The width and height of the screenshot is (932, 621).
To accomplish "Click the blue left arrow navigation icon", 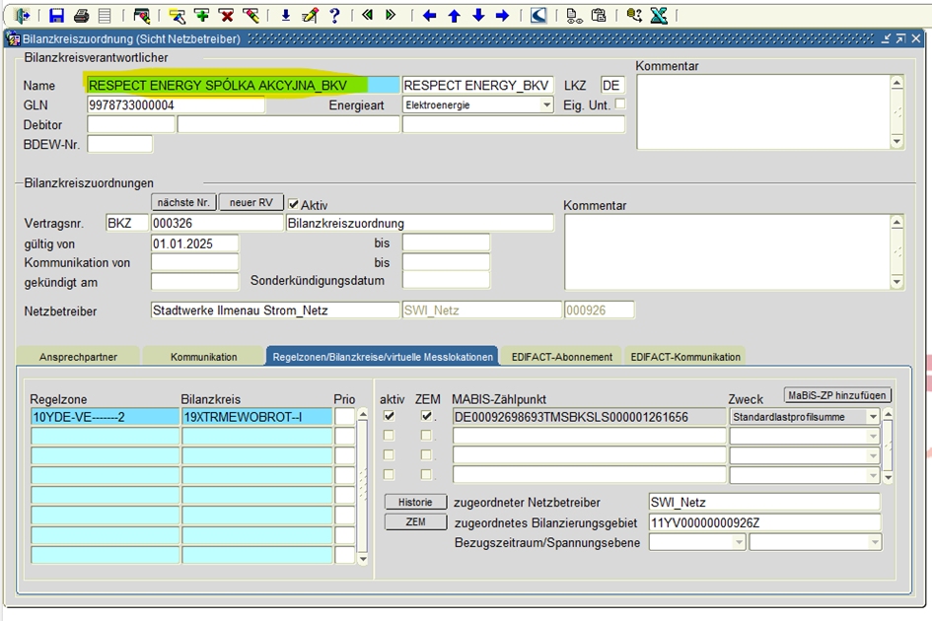I will 430,15.
